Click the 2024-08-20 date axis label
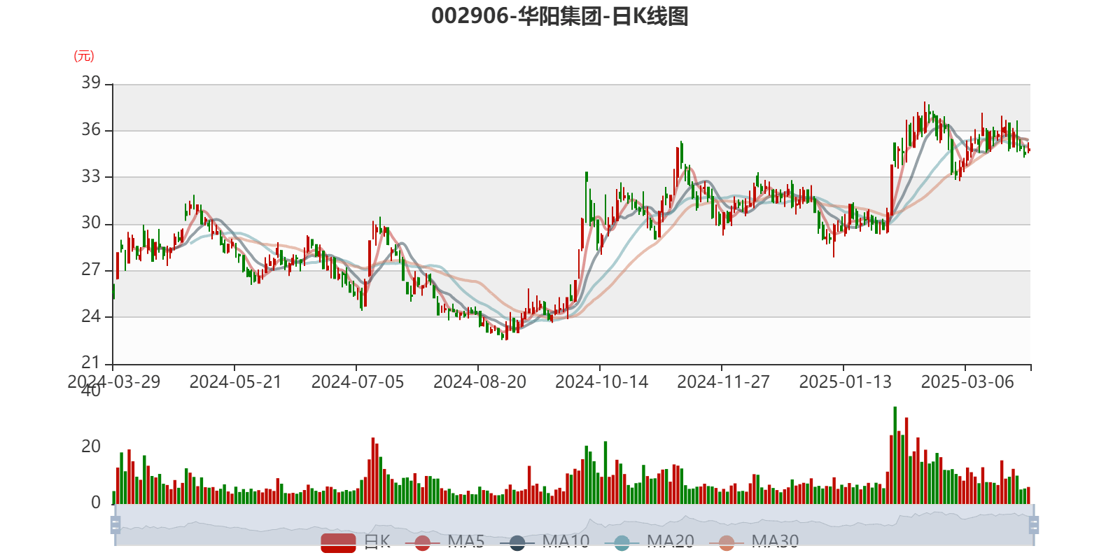This screenshot has width=1120, height=560. (479, 382)
